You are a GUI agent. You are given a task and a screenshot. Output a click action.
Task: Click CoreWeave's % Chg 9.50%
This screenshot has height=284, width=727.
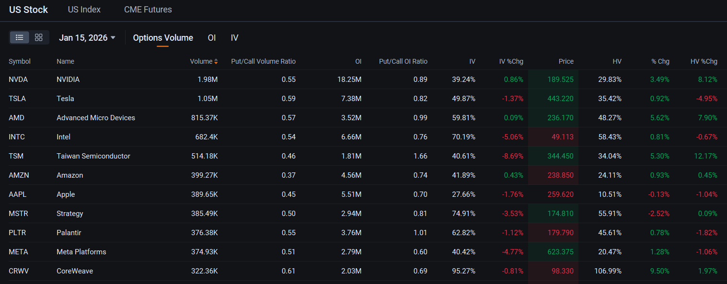pyautogui.click(x=659, y=271)
